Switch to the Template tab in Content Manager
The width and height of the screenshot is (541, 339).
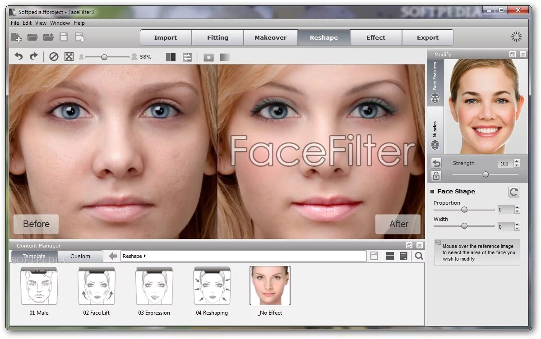34,256
